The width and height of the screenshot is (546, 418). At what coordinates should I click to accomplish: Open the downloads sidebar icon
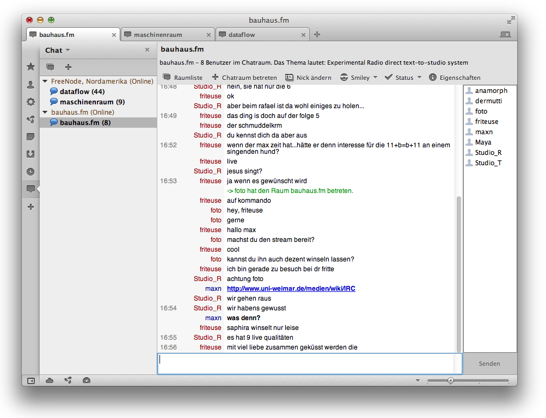(x=30, y=154)
